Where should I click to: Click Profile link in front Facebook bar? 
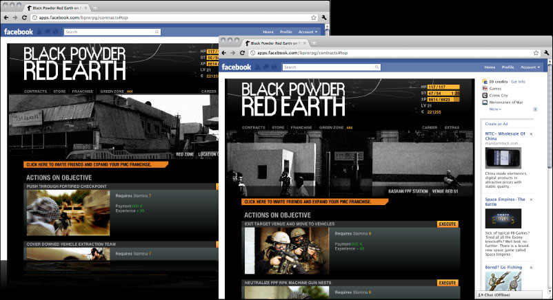click(508, 67)
